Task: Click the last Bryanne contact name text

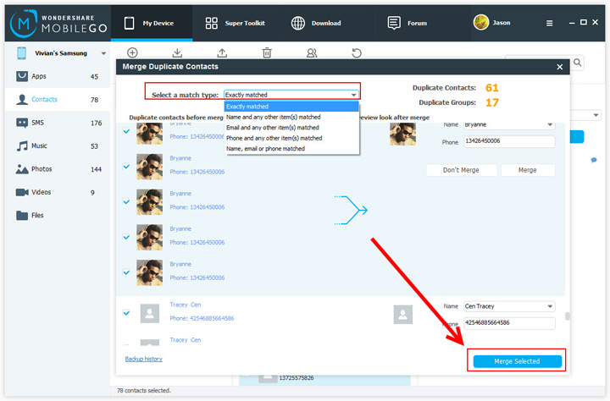Action: (180, 264)
